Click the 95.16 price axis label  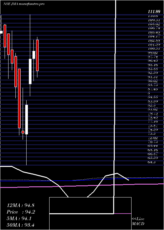point(154,65)
